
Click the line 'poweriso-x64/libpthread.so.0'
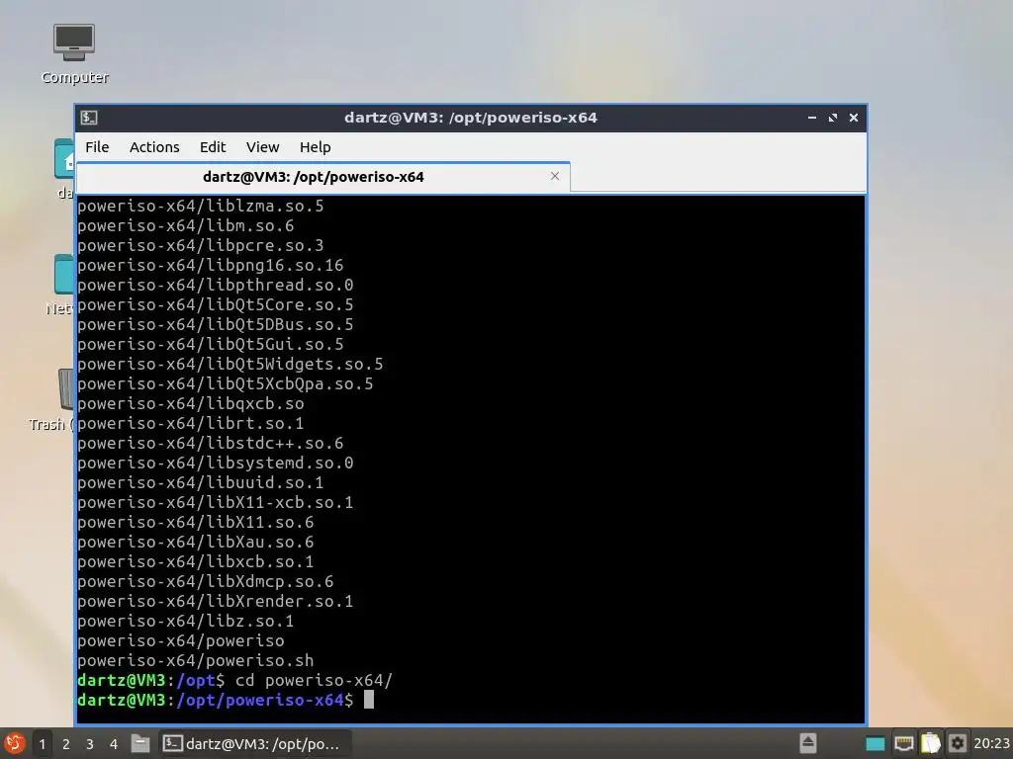tap(215, 286)
